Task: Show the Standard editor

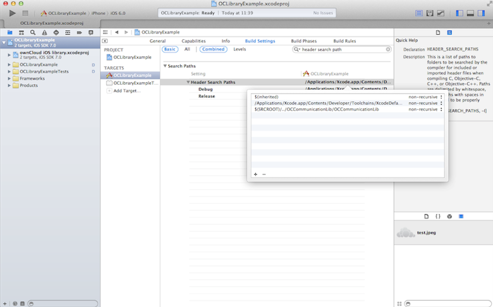Action: (x=418, y=13)
